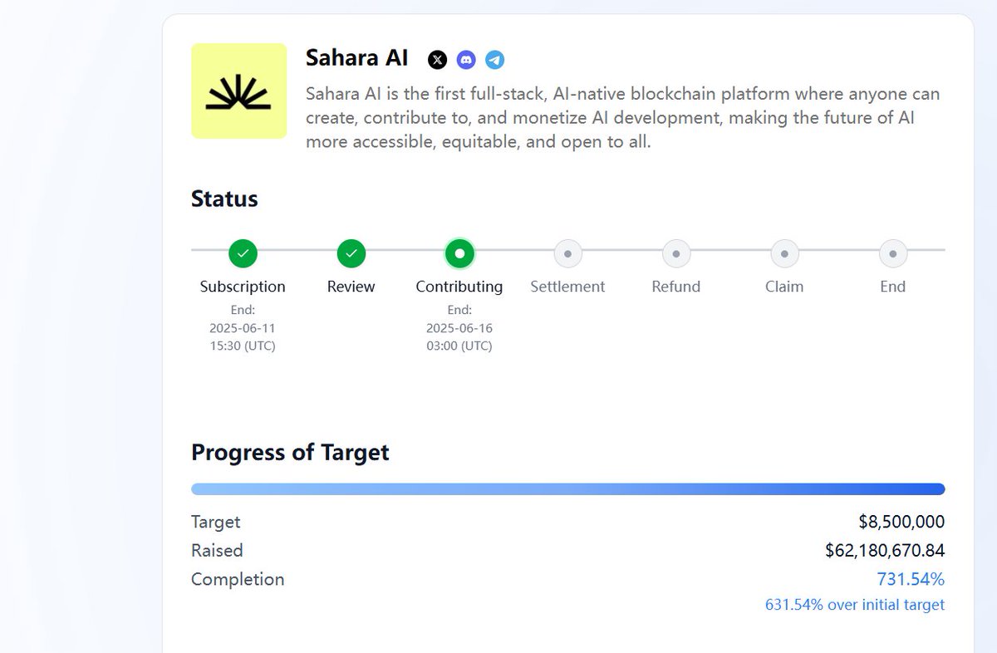The image size is (997, 653).
Task: Click the $62,180,670.84 raised amount
Action: pyautogui.click(x=885, y=550)
